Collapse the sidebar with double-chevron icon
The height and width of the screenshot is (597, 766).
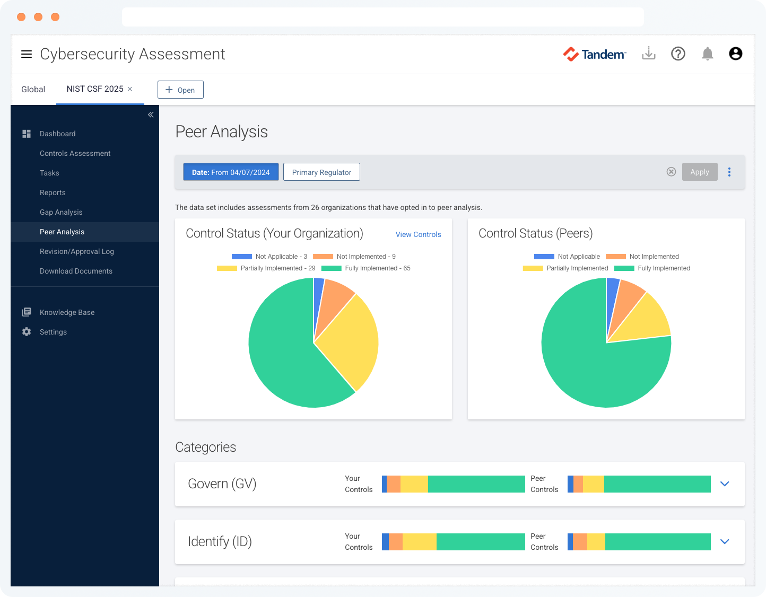click(151, 115)
